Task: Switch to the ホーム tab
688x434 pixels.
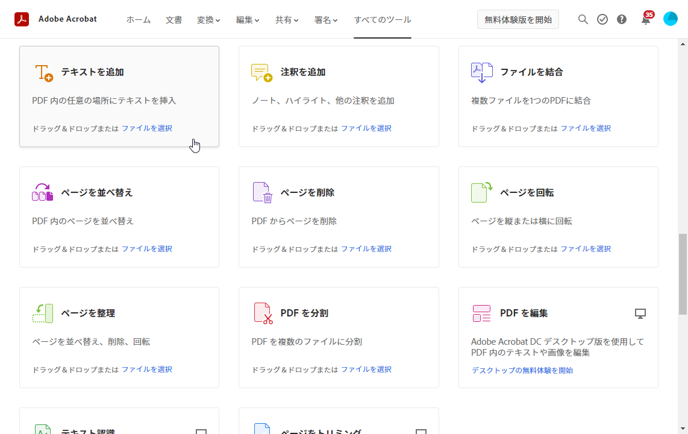Action: [x=138, y=19]
